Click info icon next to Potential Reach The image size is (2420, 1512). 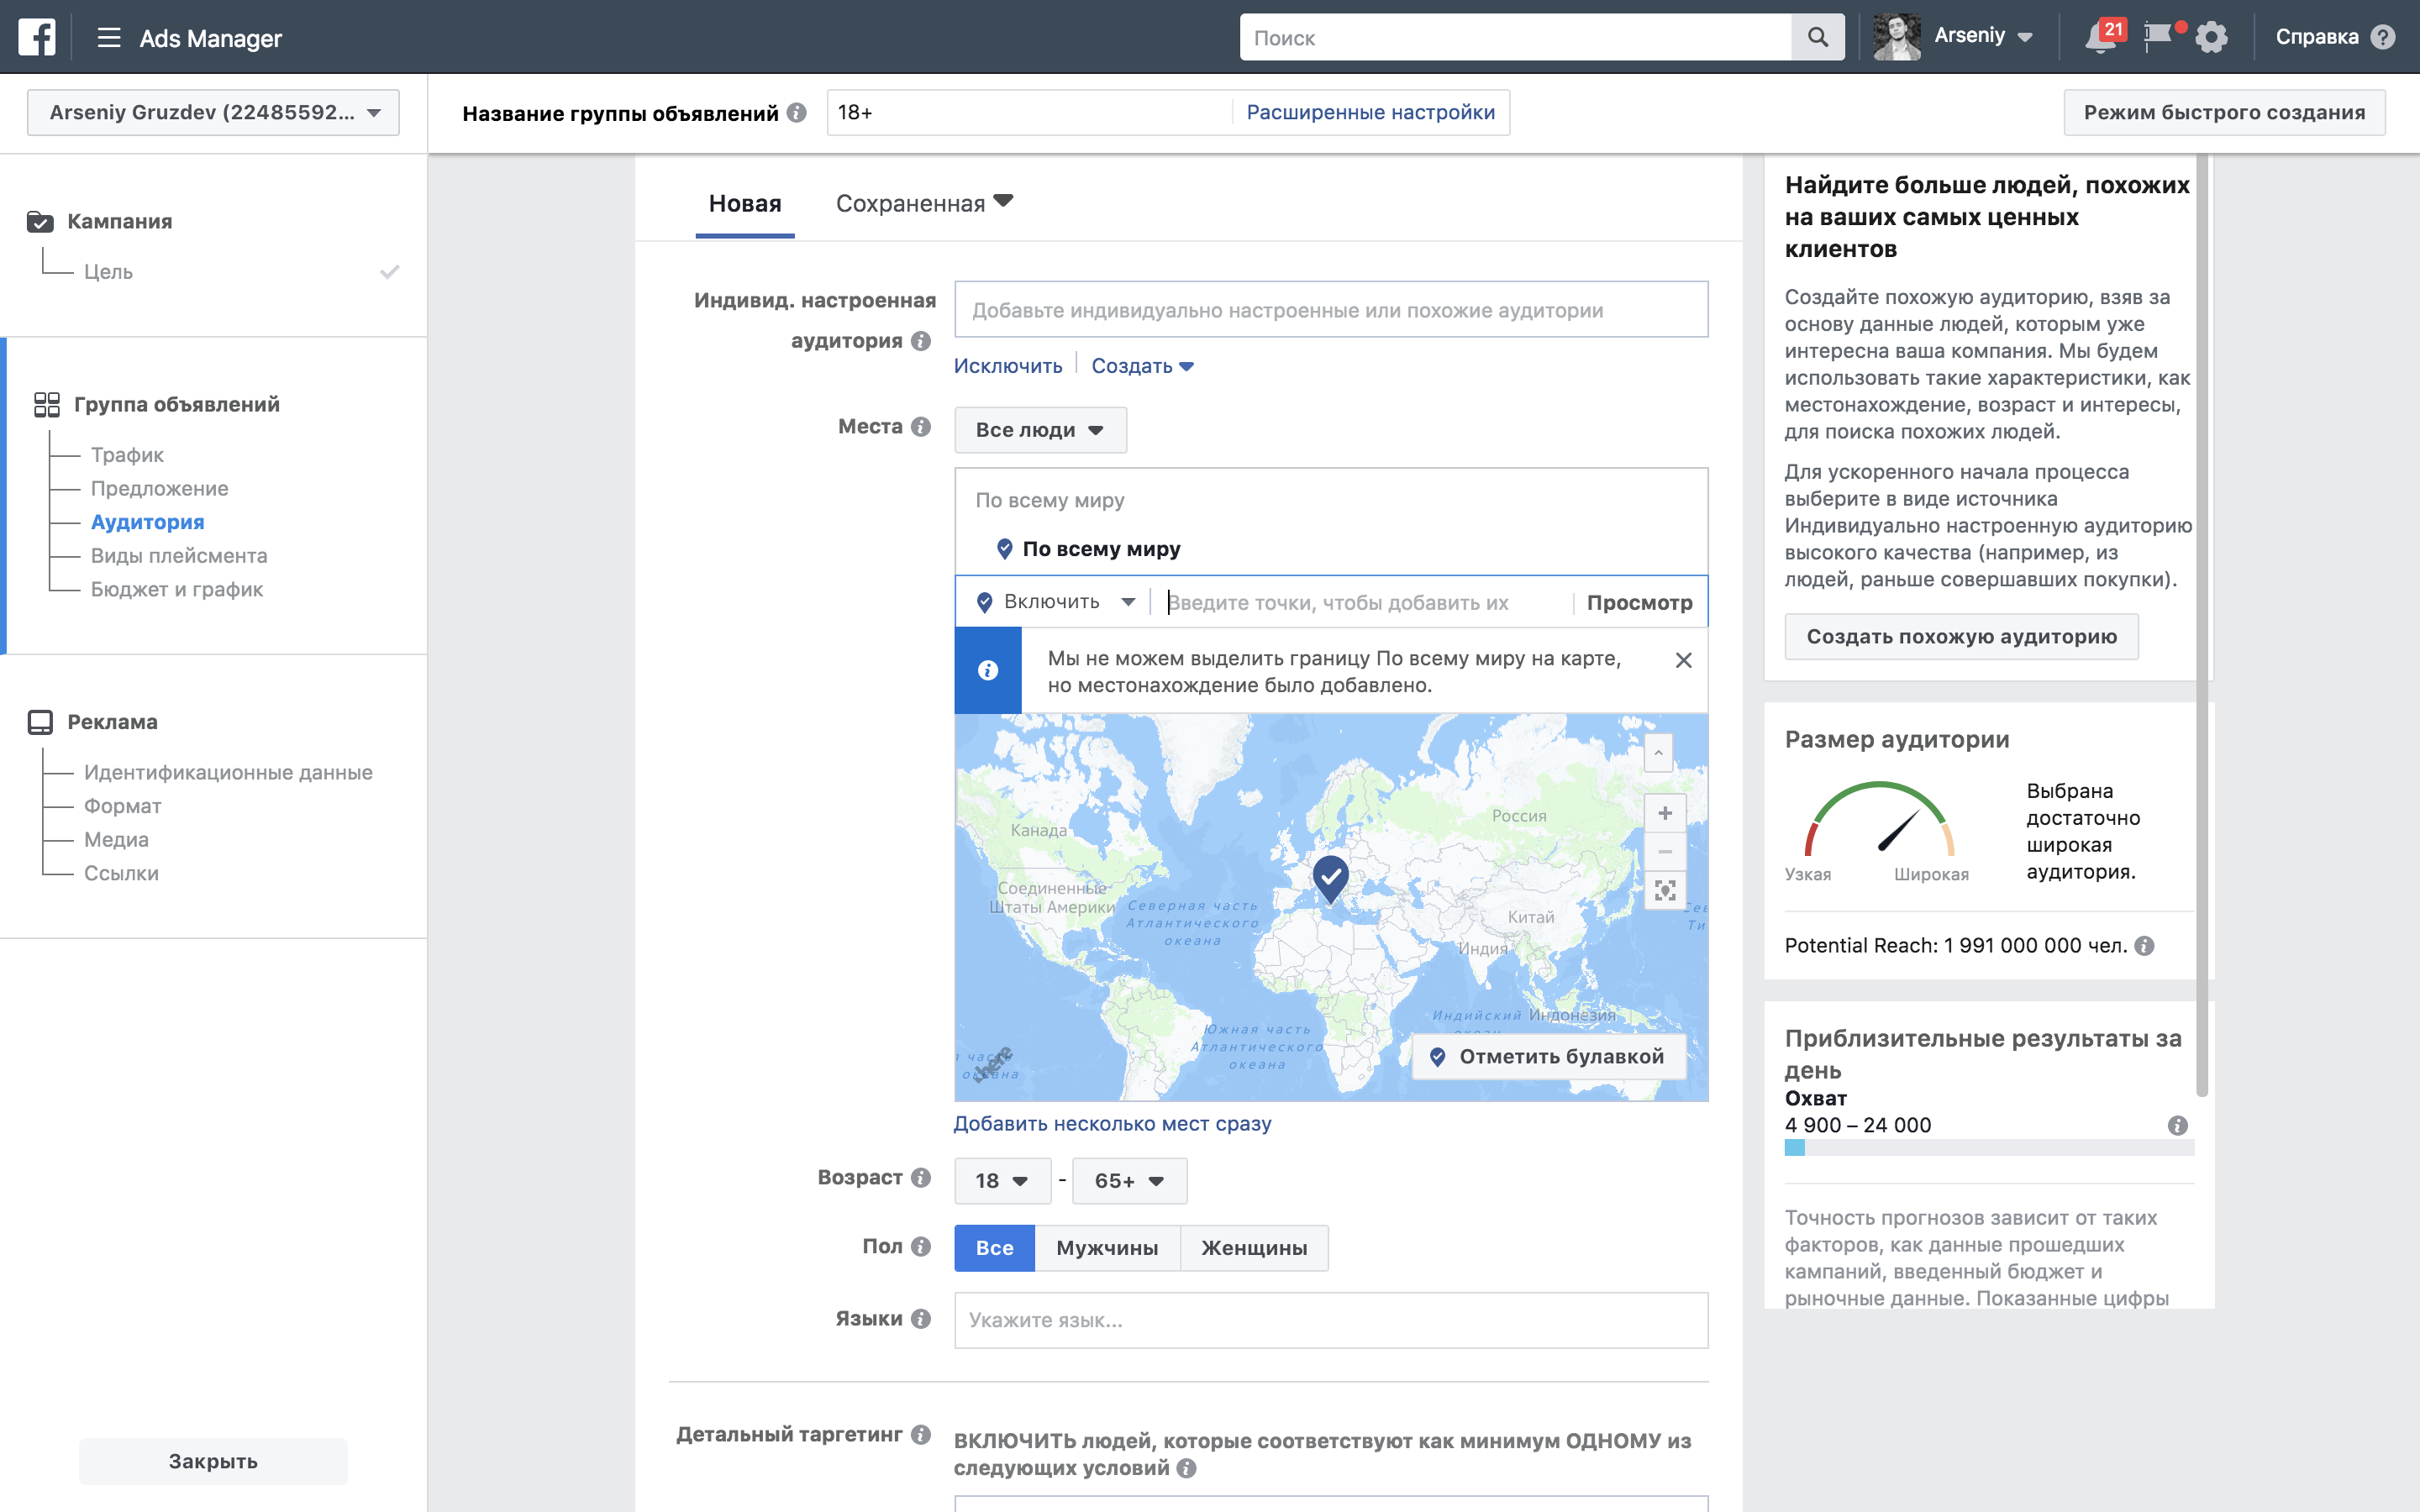2144,946
